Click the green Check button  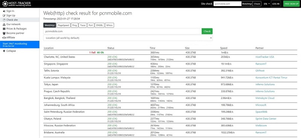[207, 32]
